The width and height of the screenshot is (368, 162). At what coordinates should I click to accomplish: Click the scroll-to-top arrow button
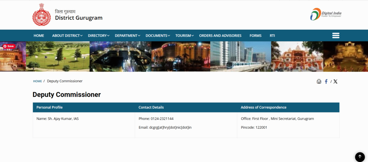click(x=360, y=157)
